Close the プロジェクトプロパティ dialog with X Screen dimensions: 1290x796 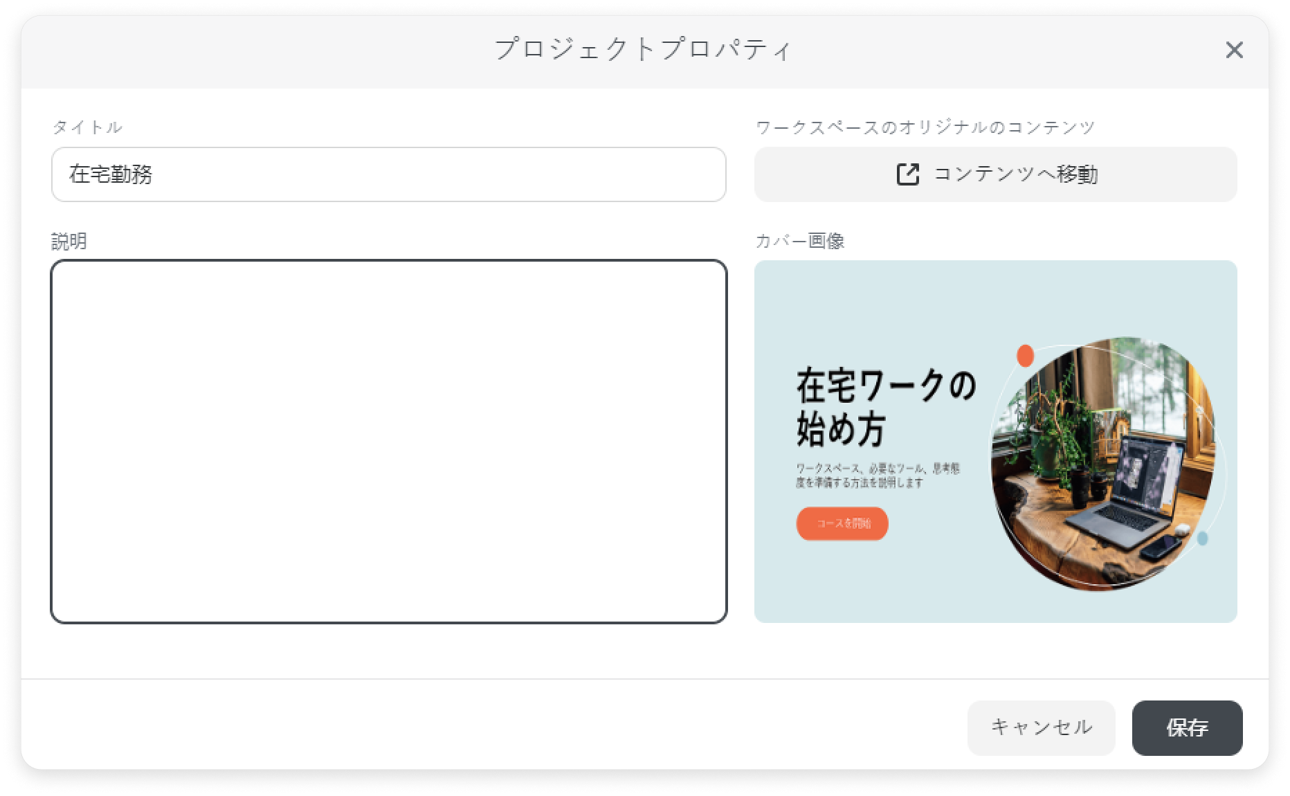coord(1234,50)
